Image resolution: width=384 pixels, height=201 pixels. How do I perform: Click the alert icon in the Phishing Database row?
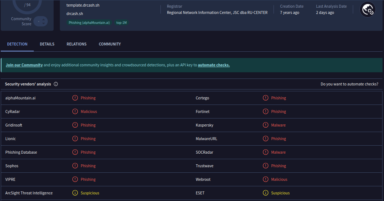tap(75, 152)
